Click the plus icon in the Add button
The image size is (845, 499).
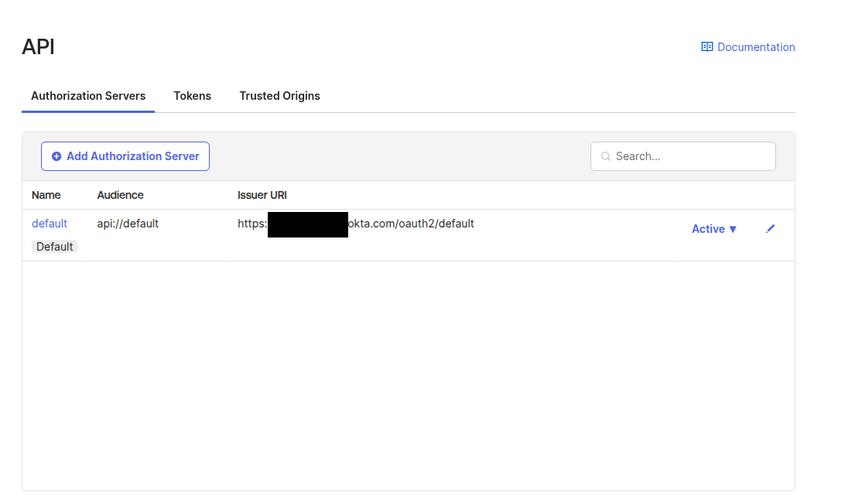point(56,156)
